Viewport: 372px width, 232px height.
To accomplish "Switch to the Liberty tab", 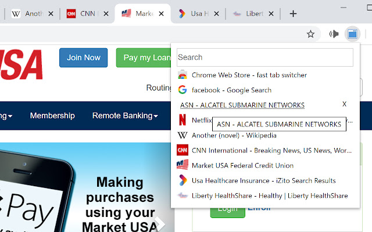I will 252,14.
